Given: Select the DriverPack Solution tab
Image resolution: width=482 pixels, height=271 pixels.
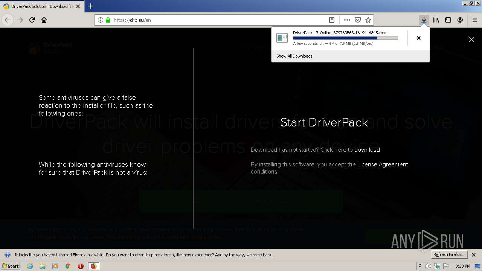Looking at the screenshot, I should coord(42,6).
